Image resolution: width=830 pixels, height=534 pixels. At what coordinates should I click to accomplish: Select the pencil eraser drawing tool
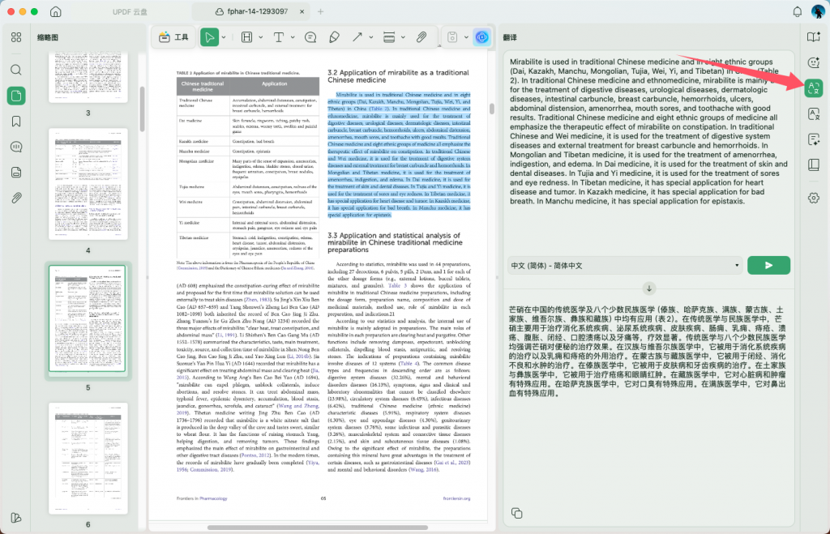pyautogui.click(x=334, y=37)
